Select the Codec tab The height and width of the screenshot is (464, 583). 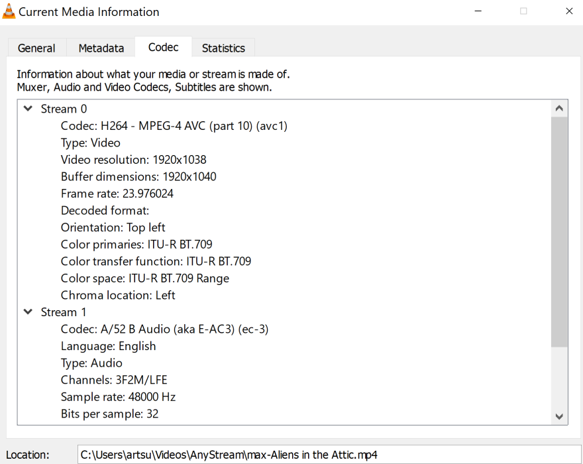tap(163, 47)
